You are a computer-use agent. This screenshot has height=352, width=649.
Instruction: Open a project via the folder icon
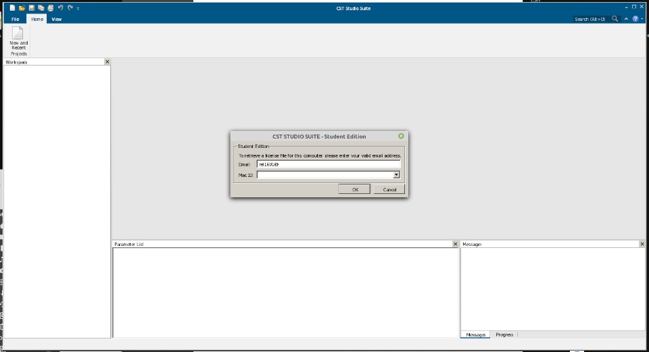click(x=22, y=8)
